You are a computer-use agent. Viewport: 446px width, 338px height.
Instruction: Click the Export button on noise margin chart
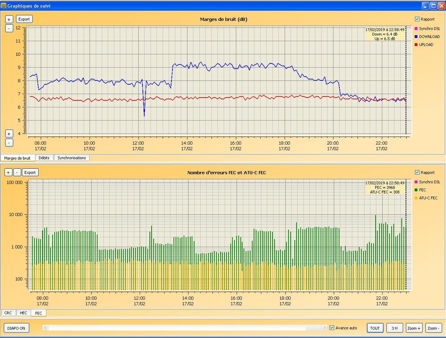click(24, 19)
